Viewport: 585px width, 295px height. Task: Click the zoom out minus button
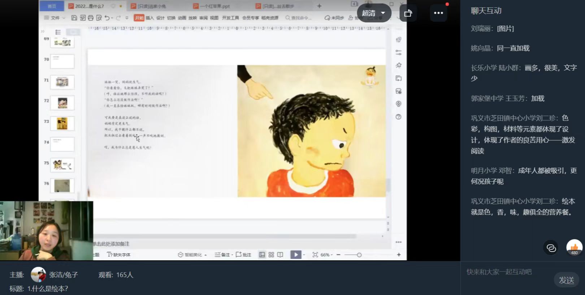[338, 255]
